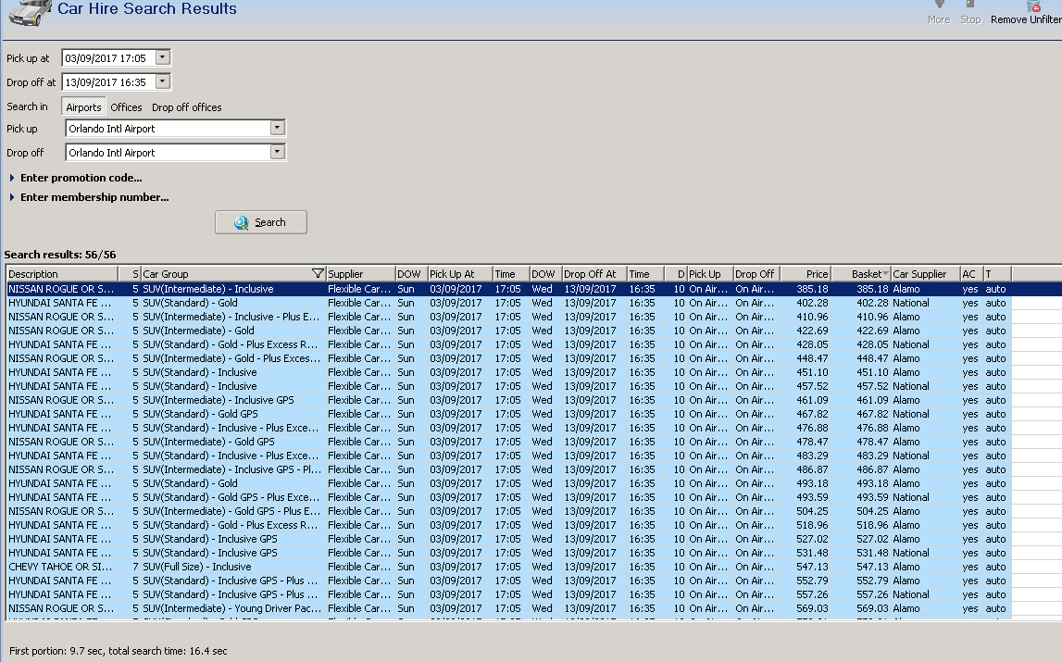Select the Drop off offices option
Viewport: 1062px width, 662px height.
[187, 107]
